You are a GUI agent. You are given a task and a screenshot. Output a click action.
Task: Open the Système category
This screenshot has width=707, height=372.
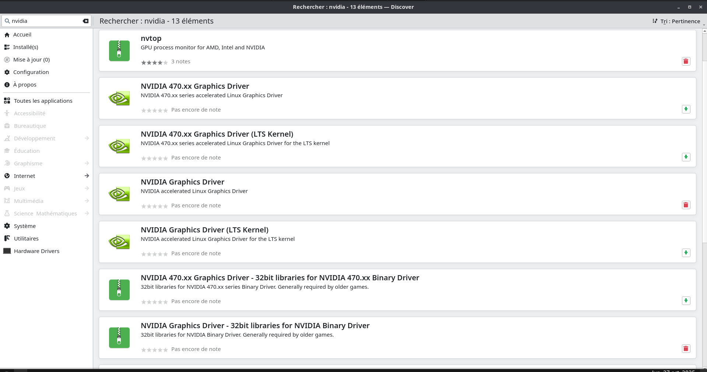(x=24, y=226)
